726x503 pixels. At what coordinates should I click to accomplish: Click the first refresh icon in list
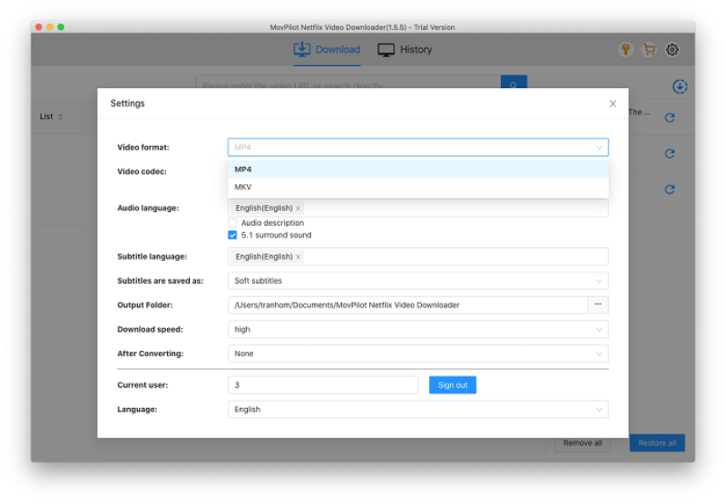(x=670, y=118)
